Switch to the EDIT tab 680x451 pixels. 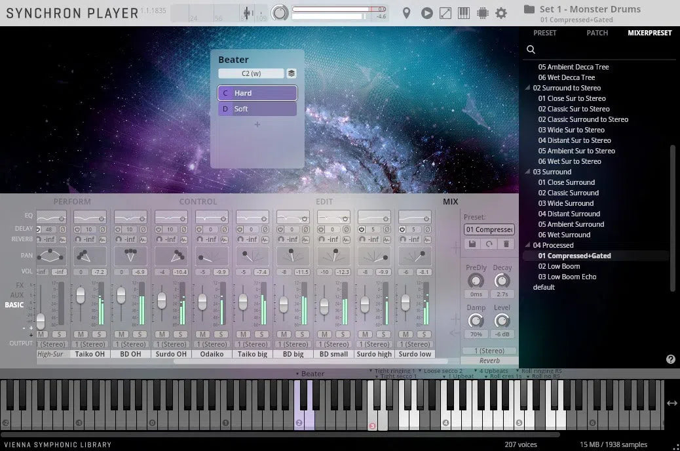324,202
